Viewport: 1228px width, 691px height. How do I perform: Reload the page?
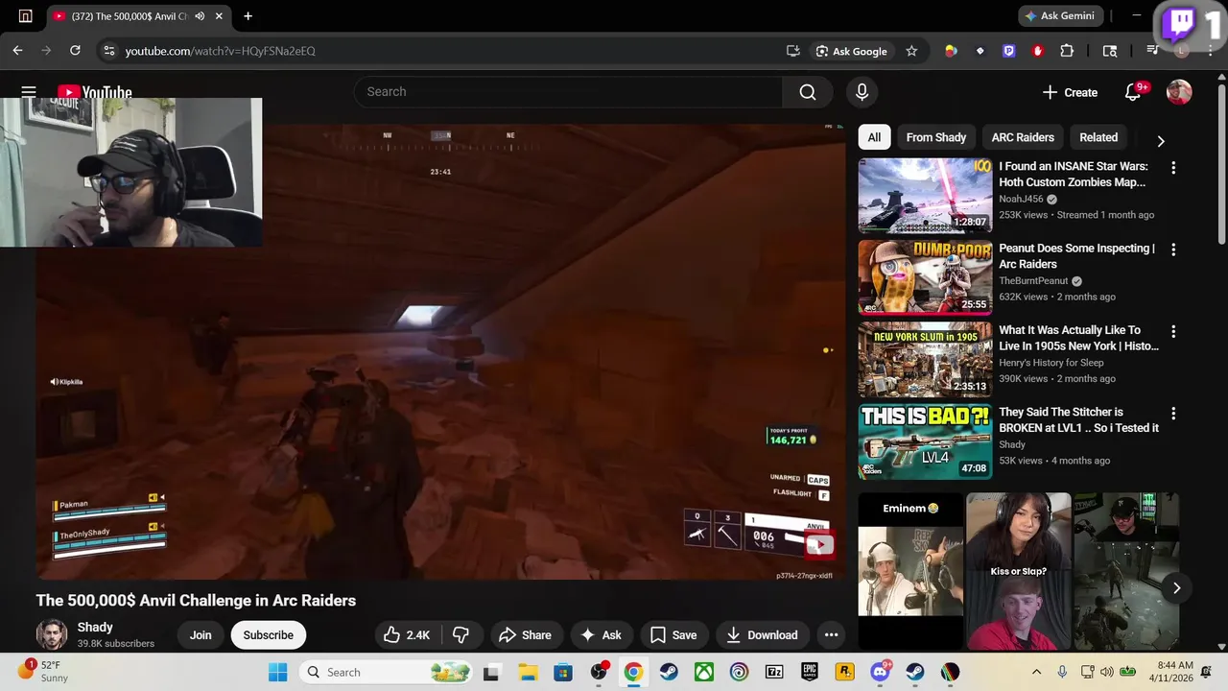click(75, 51)
